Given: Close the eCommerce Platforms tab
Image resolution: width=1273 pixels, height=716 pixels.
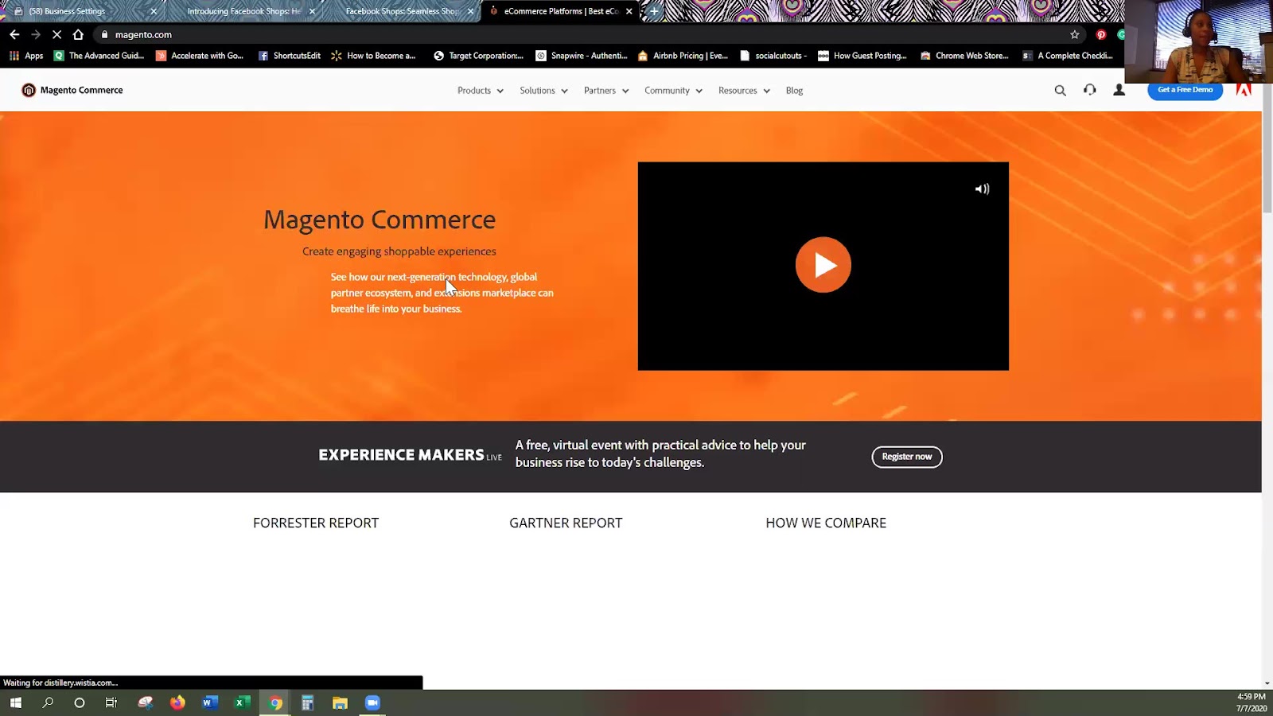Looking at the screenshot, I should pos(629,11).
